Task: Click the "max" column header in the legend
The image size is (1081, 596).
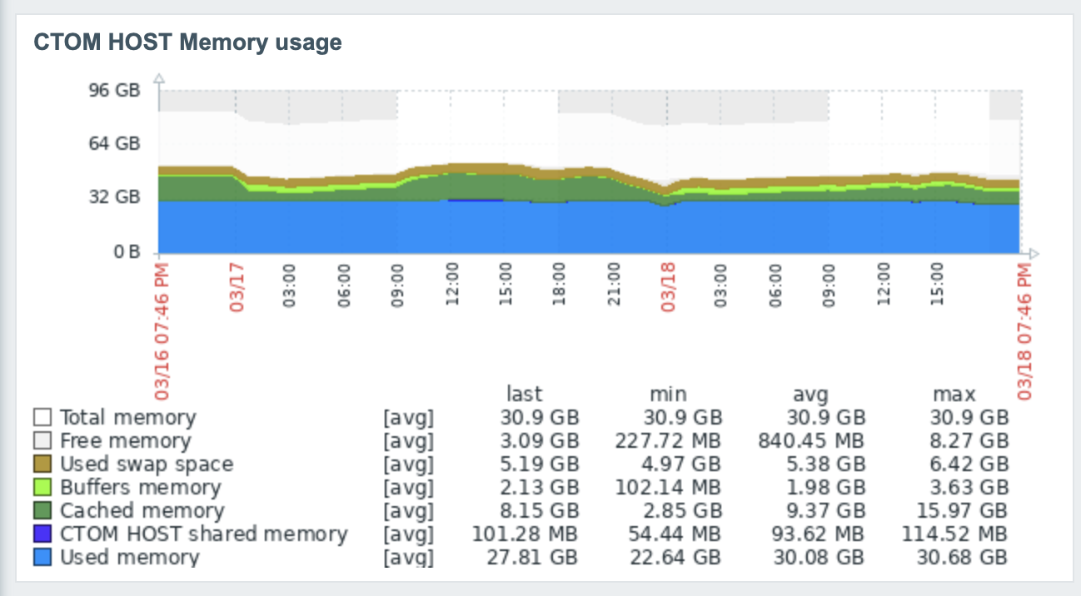Action: [954, 394]
